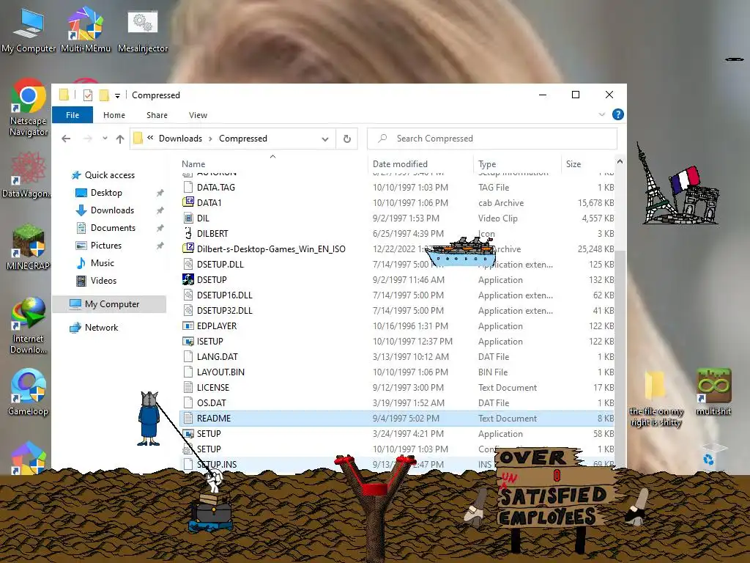Click Compressed in the address breadcrumb
Image resolution: width=750 pixels, height=563 pixels.
tap(243, 139)
